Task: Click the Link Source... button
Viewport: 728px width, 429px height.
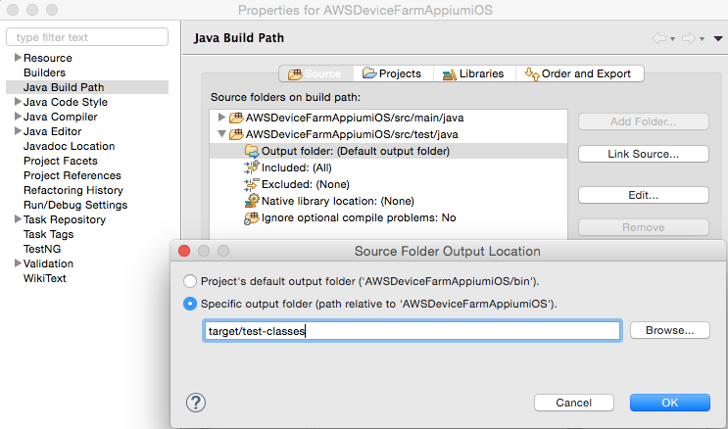Action: point(644,154)
